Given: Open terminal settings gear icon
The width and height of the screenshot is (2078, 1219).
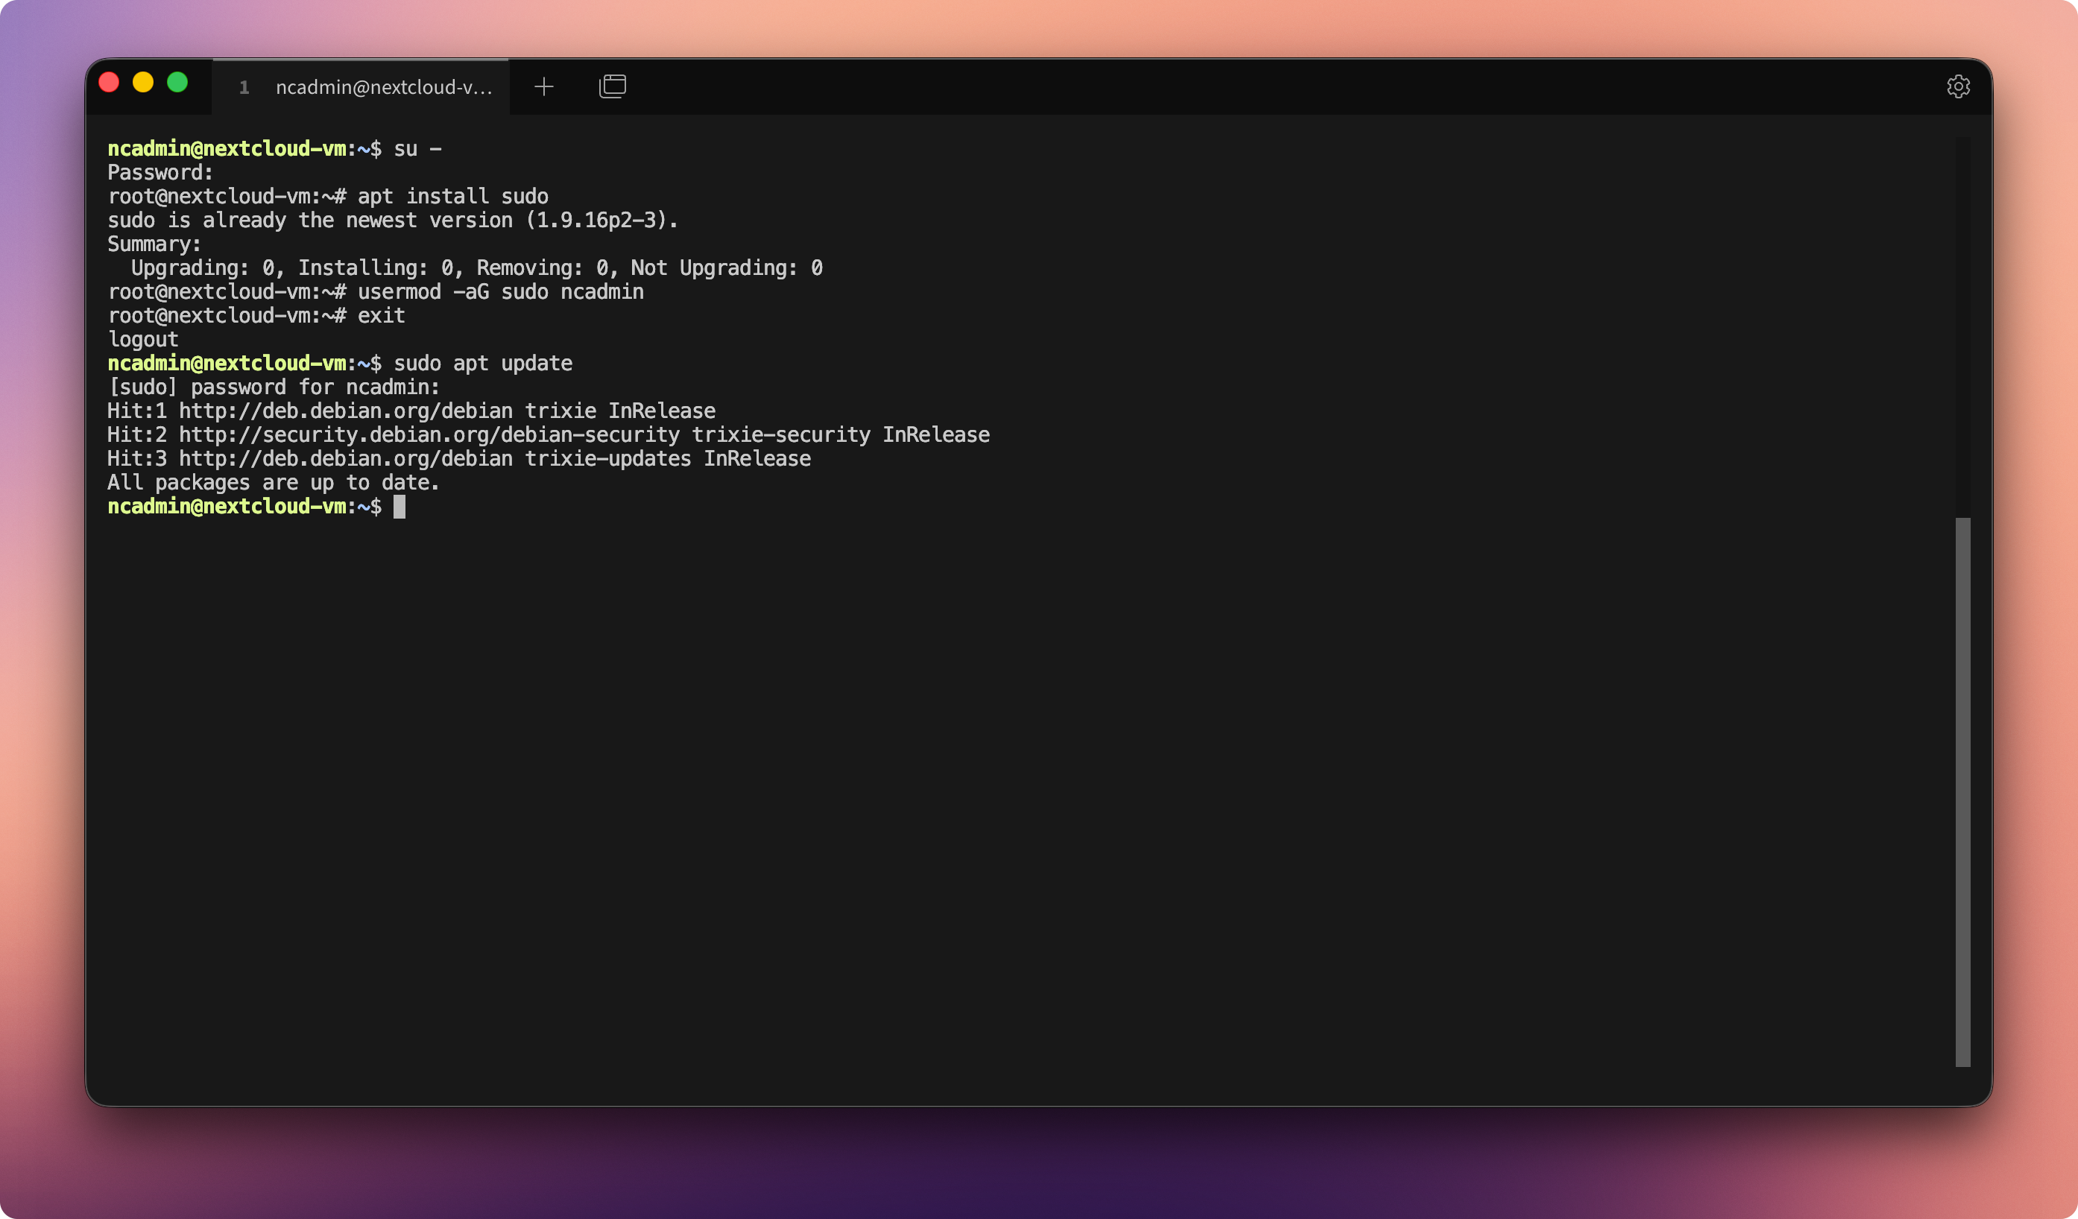Looking at the screenshot, I should 1957,86.
